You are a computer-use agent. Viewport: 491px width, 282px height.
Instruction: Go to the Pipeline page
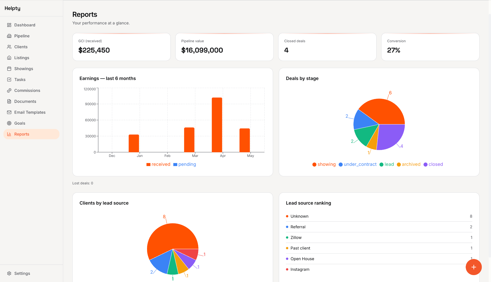(x=31, y=36)
